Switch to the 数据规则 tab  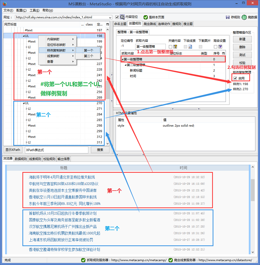[x=21, y=159]
